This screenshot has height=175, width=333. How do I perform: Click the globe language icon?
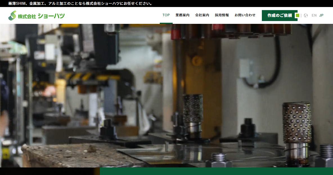[306, 15]
